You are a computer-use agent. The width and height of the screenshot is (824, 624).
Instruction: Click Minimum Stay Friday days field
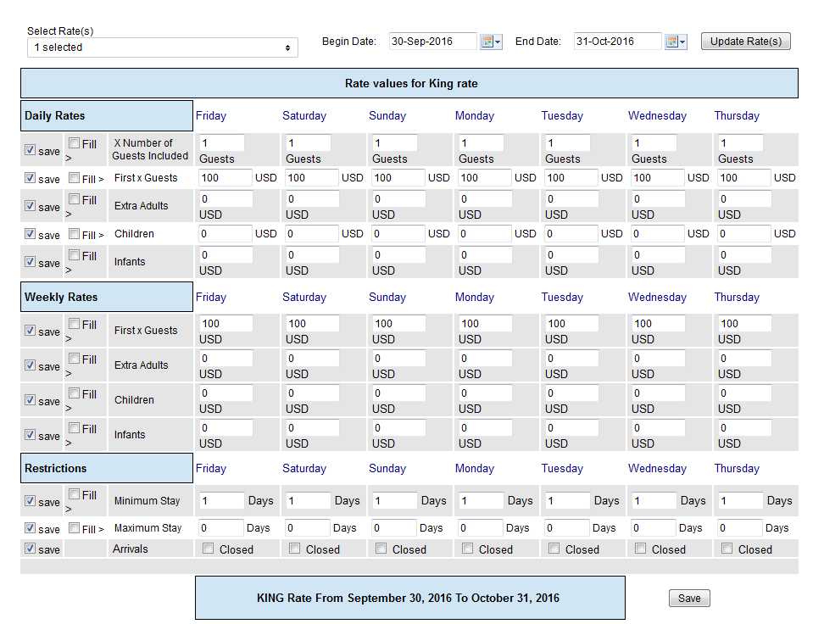[222, 500]
